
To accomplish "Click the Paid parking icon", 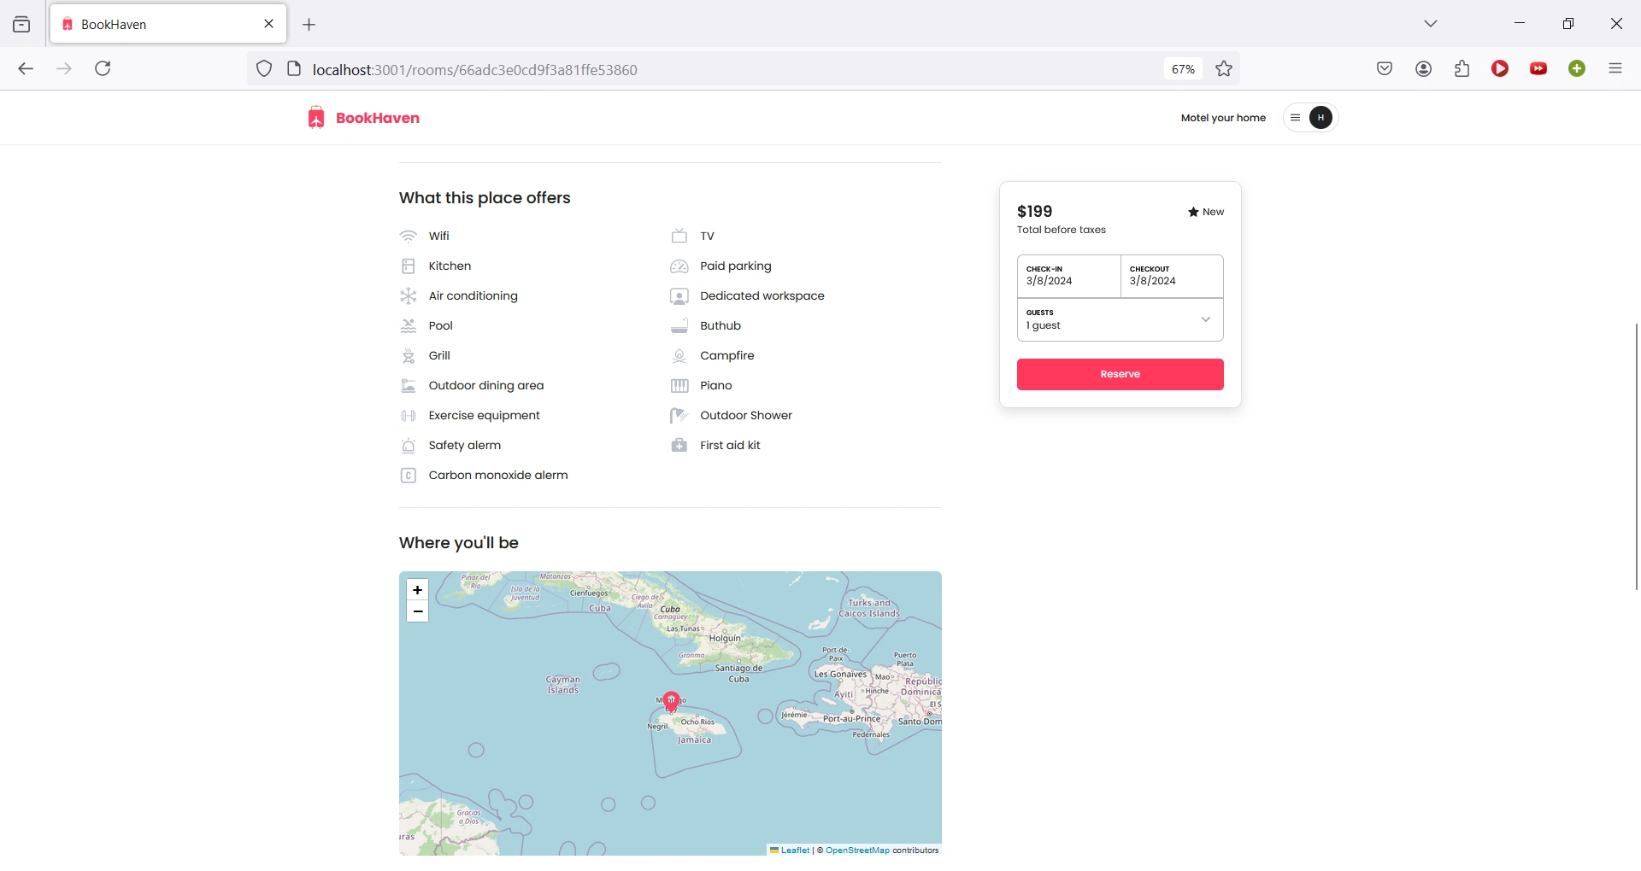I will coord(679,266).
